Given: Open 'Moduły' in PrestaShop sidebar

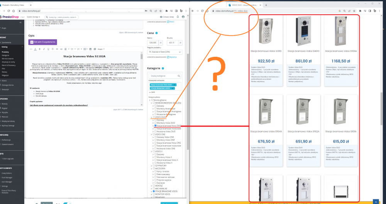Looking at the screenshot, I should (x=5, y=104).
